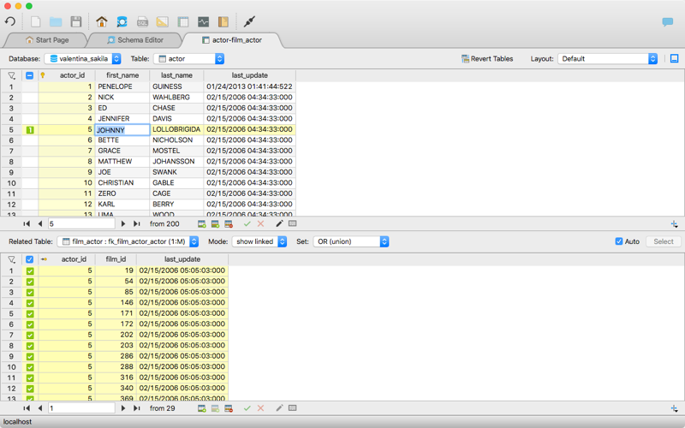
Task: Click Revert Tables button
Action: [487, 58]
